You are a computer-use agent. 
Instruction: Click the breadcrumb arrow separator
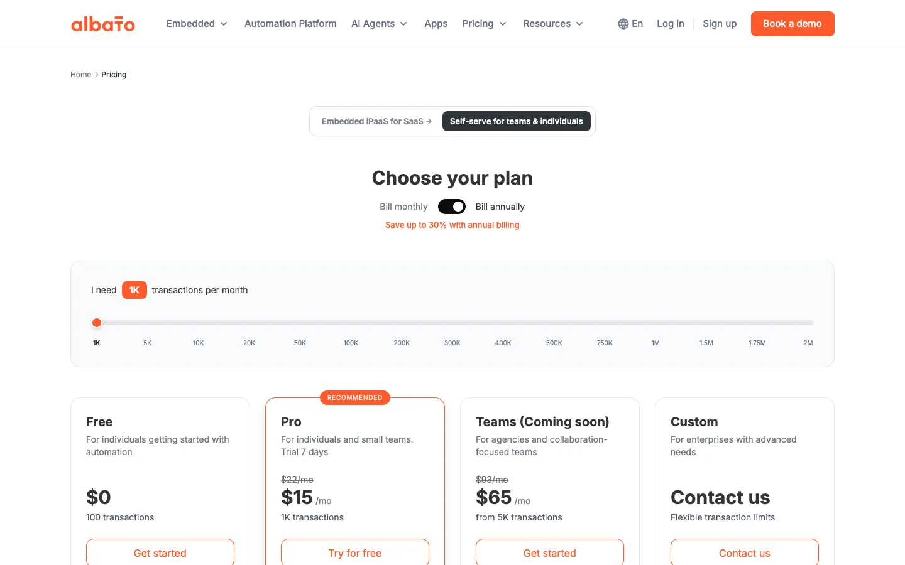tap(96, 75)
